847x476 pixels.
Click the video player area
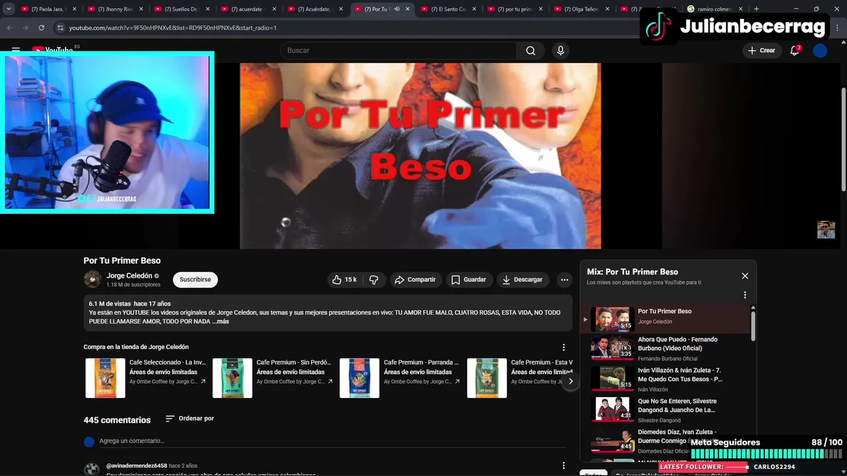coord(420,156)
